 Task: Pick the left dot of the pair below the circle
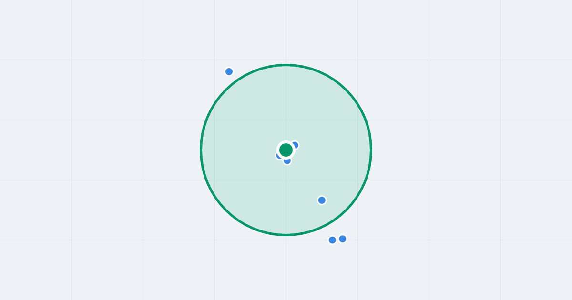click(332, 240)
